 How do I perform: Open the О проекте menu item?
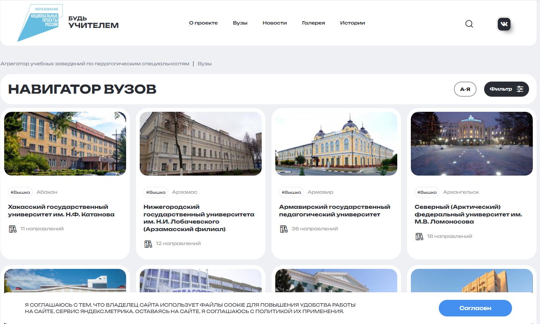[204, 23]
